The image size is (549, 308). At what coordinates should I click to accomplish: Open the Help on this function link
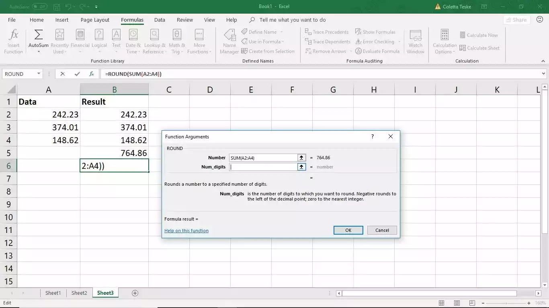(186, 231)
